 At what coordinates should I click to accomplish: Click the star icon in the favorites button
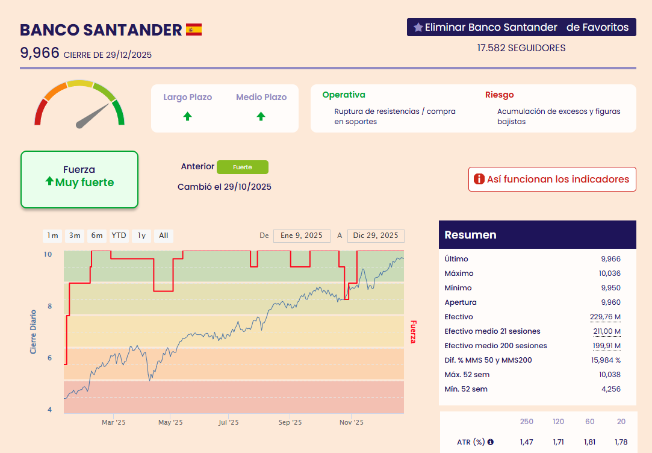(x=418, y=28)
